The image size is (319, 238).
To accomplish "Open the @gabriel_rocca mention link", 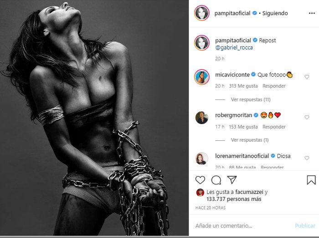I will (235, 47).
